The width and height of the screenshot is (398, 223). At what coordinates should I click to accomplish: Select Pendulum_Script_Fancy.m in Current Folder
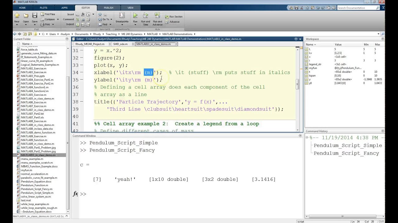(x=37, y=189)
